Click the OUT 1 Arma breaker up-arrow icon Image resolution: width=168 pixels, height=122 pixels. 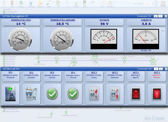pos(94,94)
